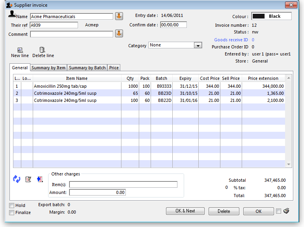The image size is (304, 227).
Task: Click the blue refresh arrows icon
Action: pos(17,179)
